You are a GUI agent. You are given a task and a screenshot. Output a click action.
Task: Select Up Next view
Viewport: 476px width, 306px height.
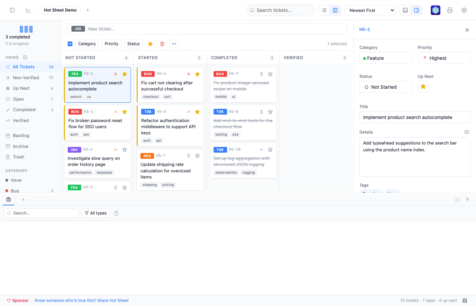pos(30,88)
